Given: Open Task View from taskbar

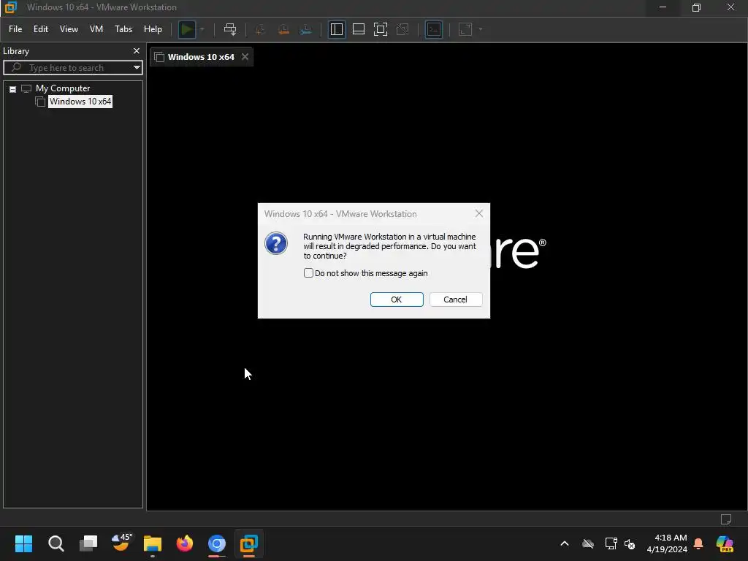Looking at the screenshot, I should point(88,543).
